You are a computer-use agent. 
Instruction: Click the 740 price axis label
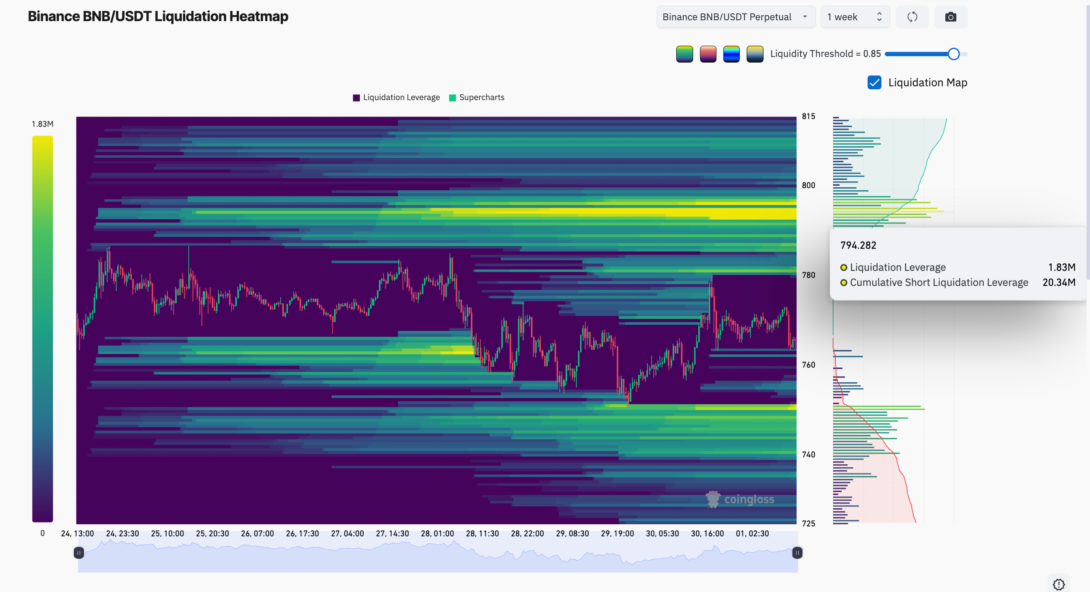click(x=808, y=455)
